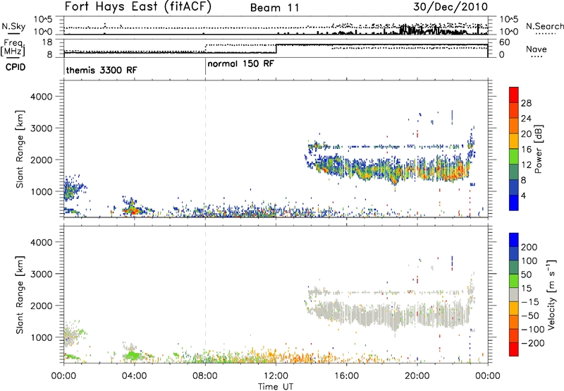
Task: Click the '08:00' time axis label
Action: click(205, 376)
